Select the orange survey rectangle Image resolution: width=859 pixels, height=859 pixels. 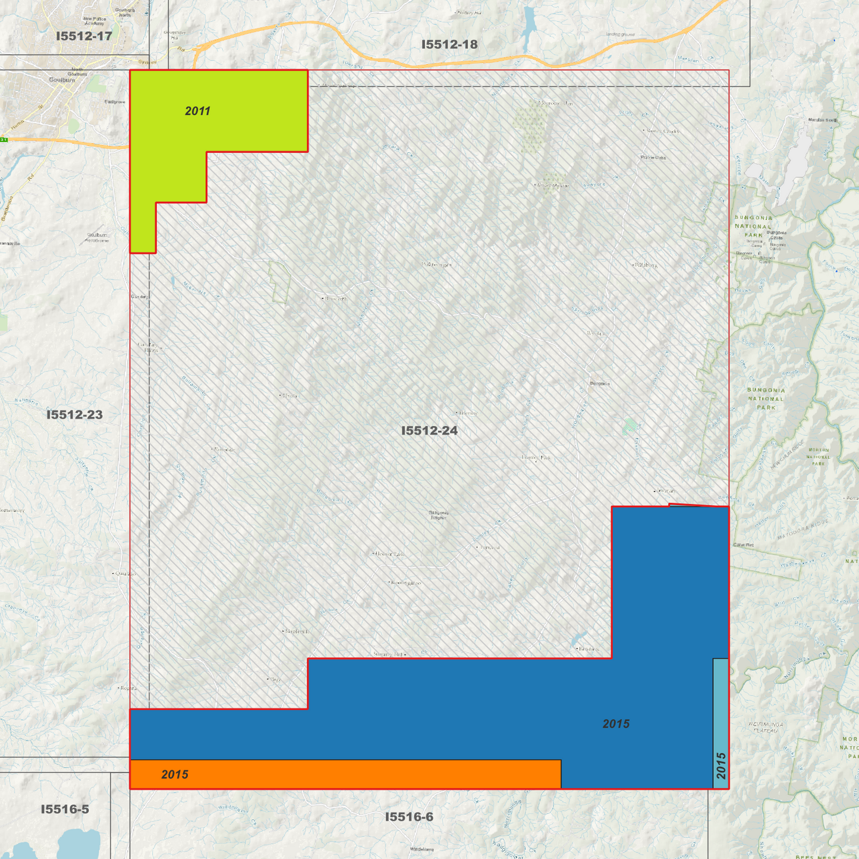click(345, 775)
